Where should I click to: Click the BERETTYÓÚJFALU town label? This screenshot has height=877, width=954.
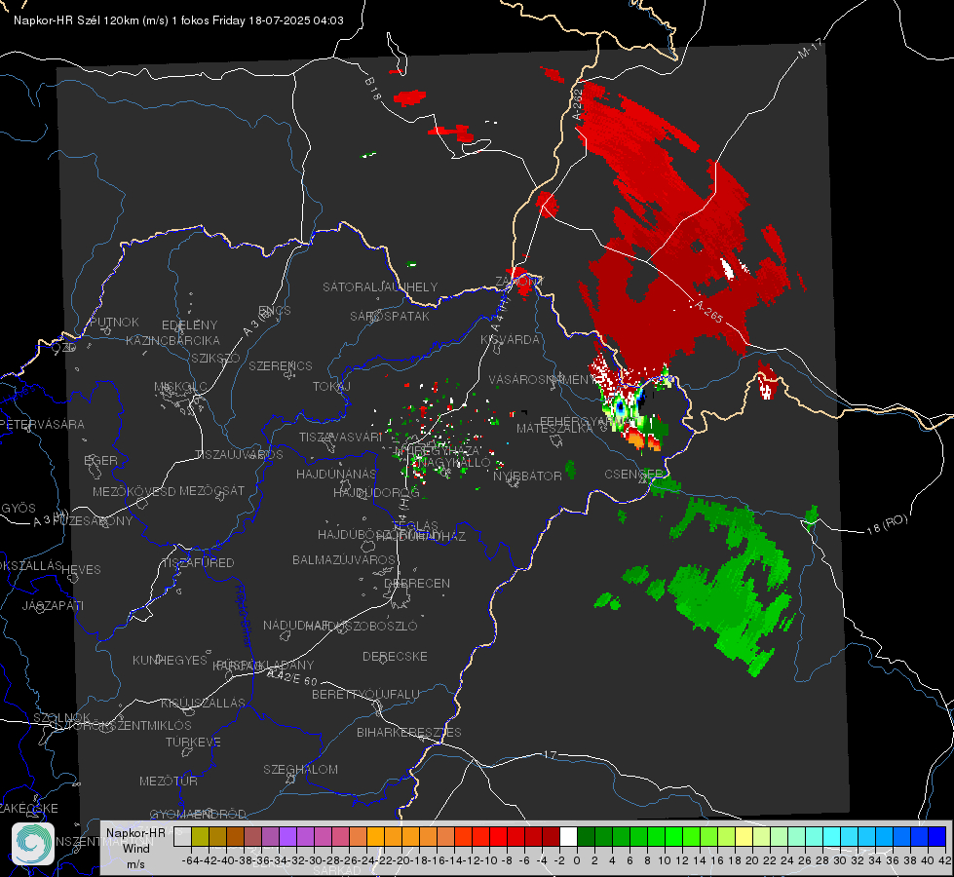pyautogui.click(x=365, y=695)
